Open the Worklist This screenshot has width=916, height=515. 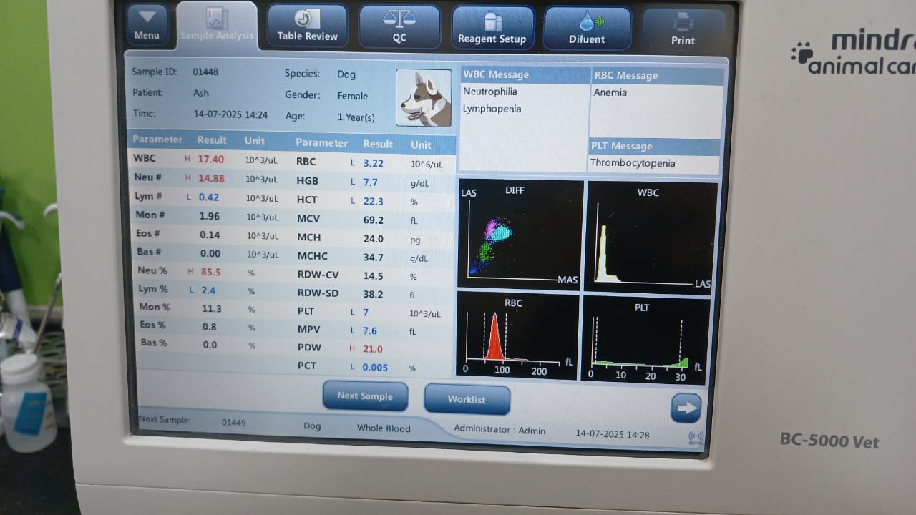pyautogui.click(x=467, y=399)
